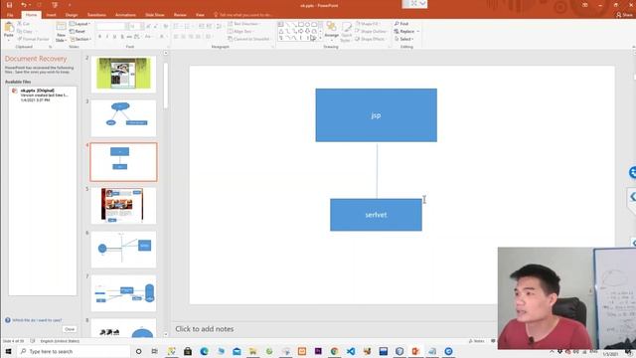Click the Microsoft Store taskbar icon
636x358 pixels.
188,351
